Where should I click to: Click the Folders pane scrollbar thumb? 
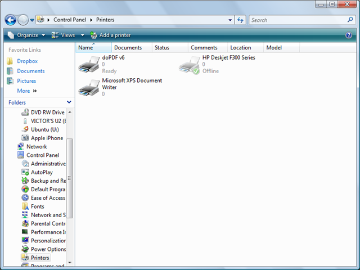click(70, 178)
